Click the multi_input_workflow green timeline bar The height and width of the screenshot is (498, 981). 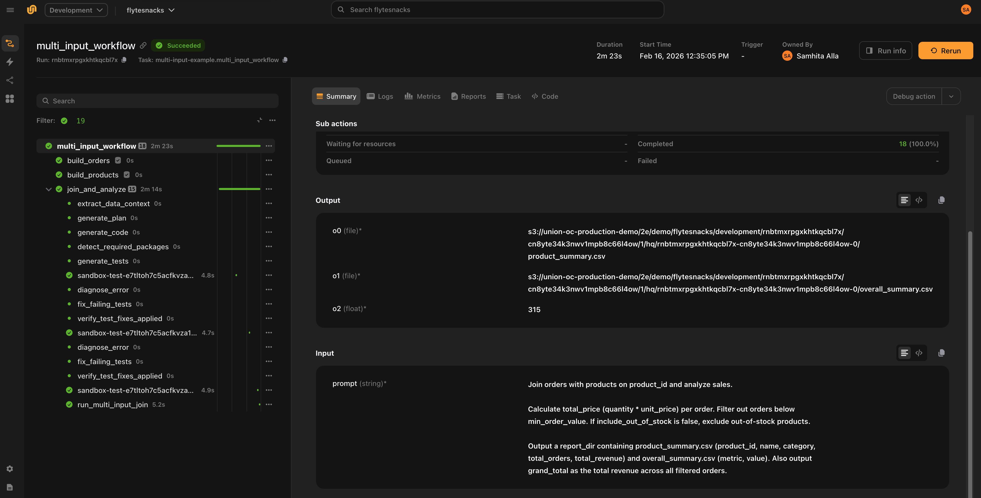tap(238, 146)
